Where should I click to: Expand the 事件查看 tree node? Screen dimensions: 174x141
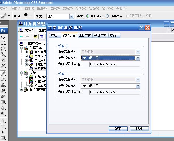tap(27, 52)
